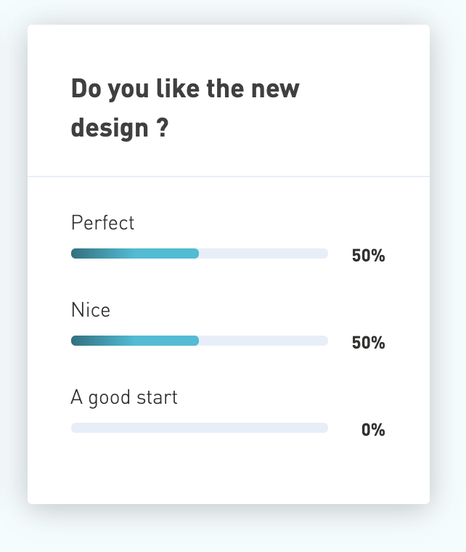Click the light blue end of the Nice fill

tap(188, 341)
